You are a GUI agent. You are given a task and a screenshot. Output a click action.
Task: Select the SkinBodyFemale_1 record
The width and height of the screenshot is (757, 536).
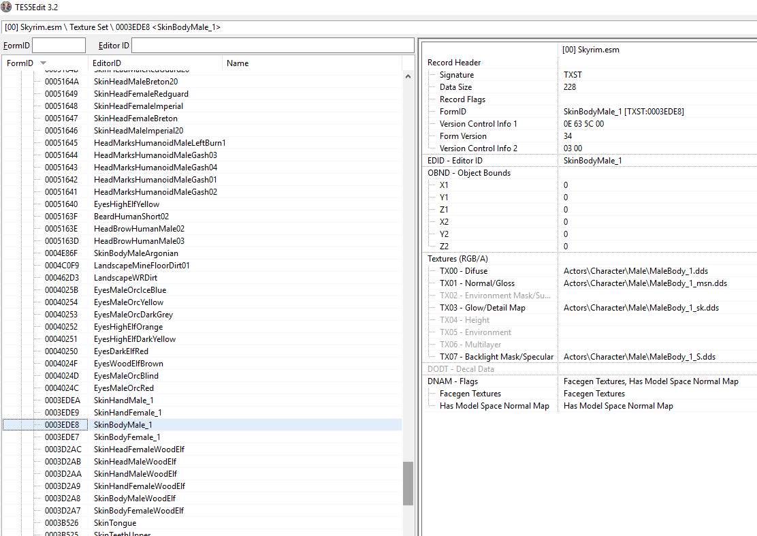pos(202,437)
